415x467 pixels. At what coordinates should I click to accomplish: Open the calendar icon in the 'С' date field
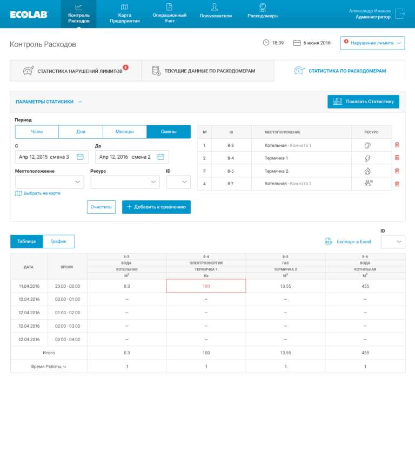(80, 157)
